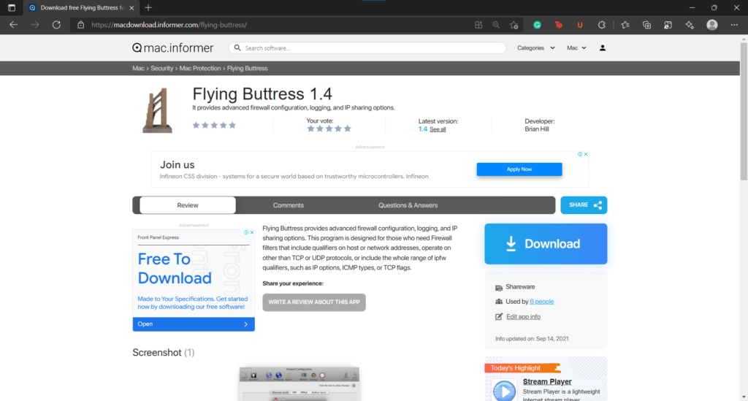Click the ad info icon on the Infineon banner
Image resolution: width=748 pixels, height=401 pixels.
click(x=580, y=154)
